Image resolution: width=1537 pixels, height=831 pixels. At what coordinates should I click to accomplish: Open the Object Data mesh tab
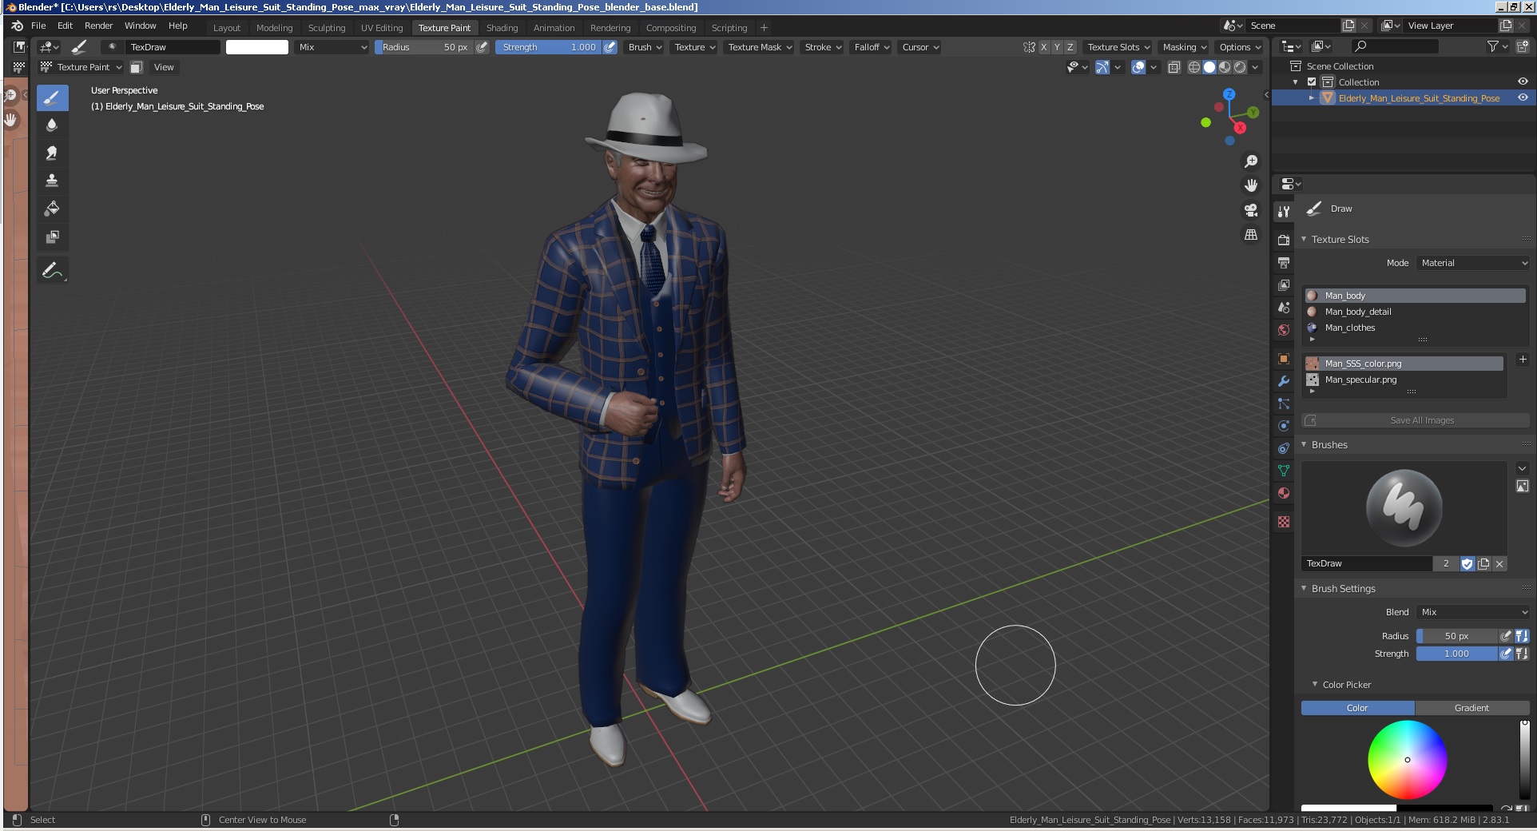click(1284, 471)
